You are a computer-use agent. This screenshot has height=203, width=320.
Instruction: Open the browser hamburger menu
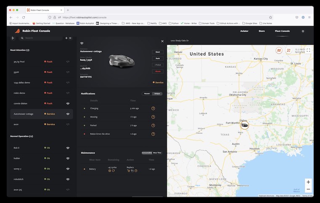click(309, 17)
